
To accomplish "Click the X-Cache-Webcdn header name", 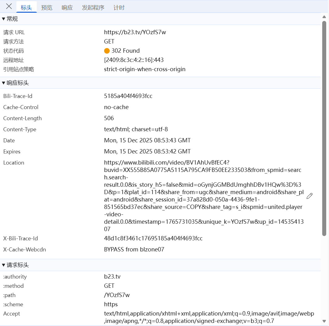I will [24, 249].
